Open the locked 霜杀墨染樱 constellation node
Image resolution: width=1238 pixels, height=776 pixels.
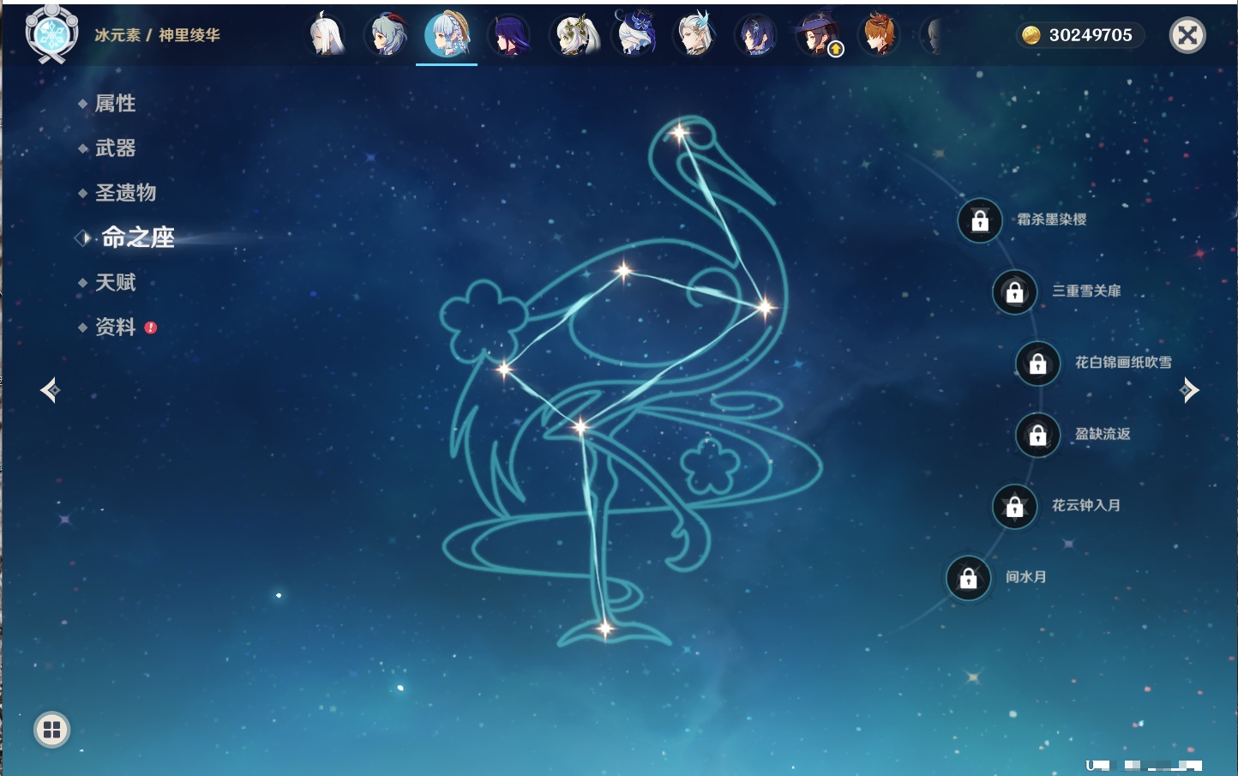coord(980,221)
